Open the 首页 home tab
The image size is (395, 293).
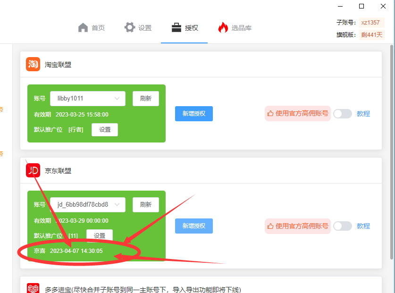[x=91, y=27]
